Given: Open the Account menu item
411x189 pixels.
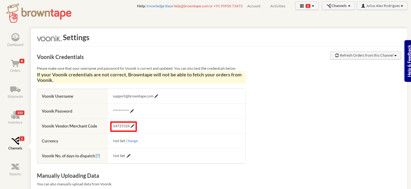Looking at the screenshot, I should point(254,6).
